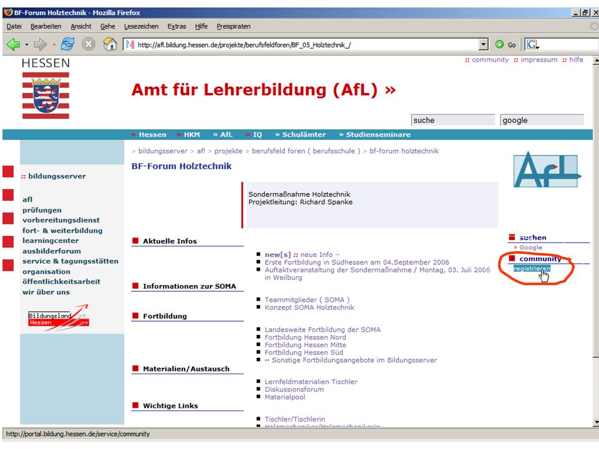Open the 'impressum' header link
The width and height of the screenshot is (599, 449).
(538, 60)
